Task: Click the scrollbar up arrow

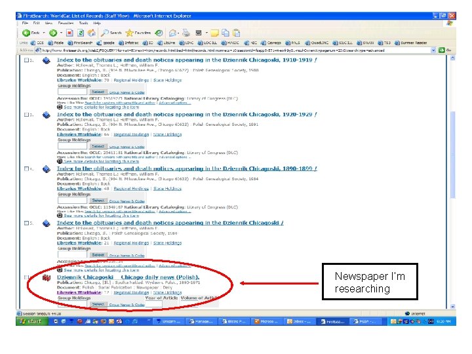Action: [x=452, y=58]
